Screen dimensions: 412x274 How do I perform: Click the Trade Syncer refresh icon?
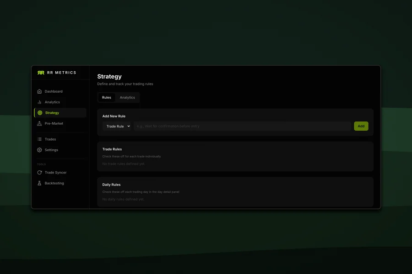tap(39, 173)
